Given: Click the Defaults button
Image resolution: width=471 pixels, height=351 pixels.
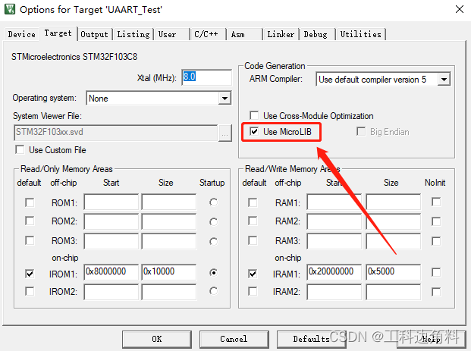Looking at the screenshot, I should (312, 340).
